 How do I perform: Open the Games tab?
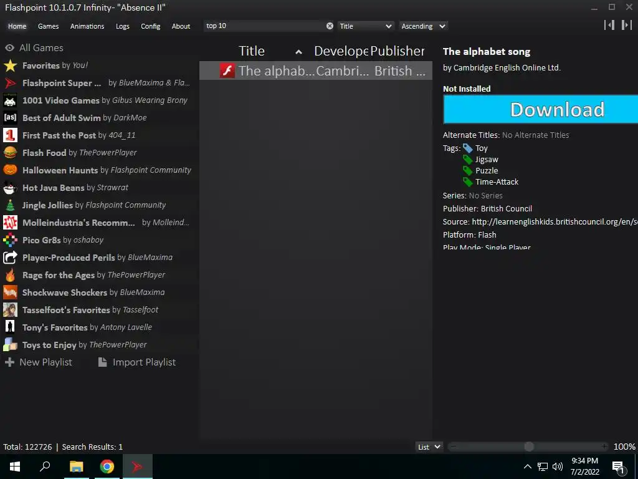pyautogui.click(x=48, y=26)
